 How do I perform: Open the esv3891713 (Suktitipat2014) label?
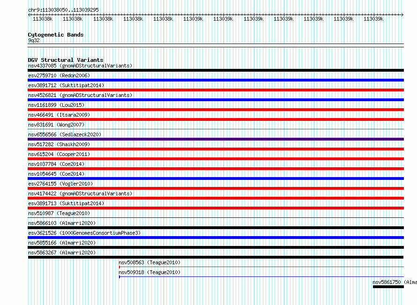click(x=66, y=203)
